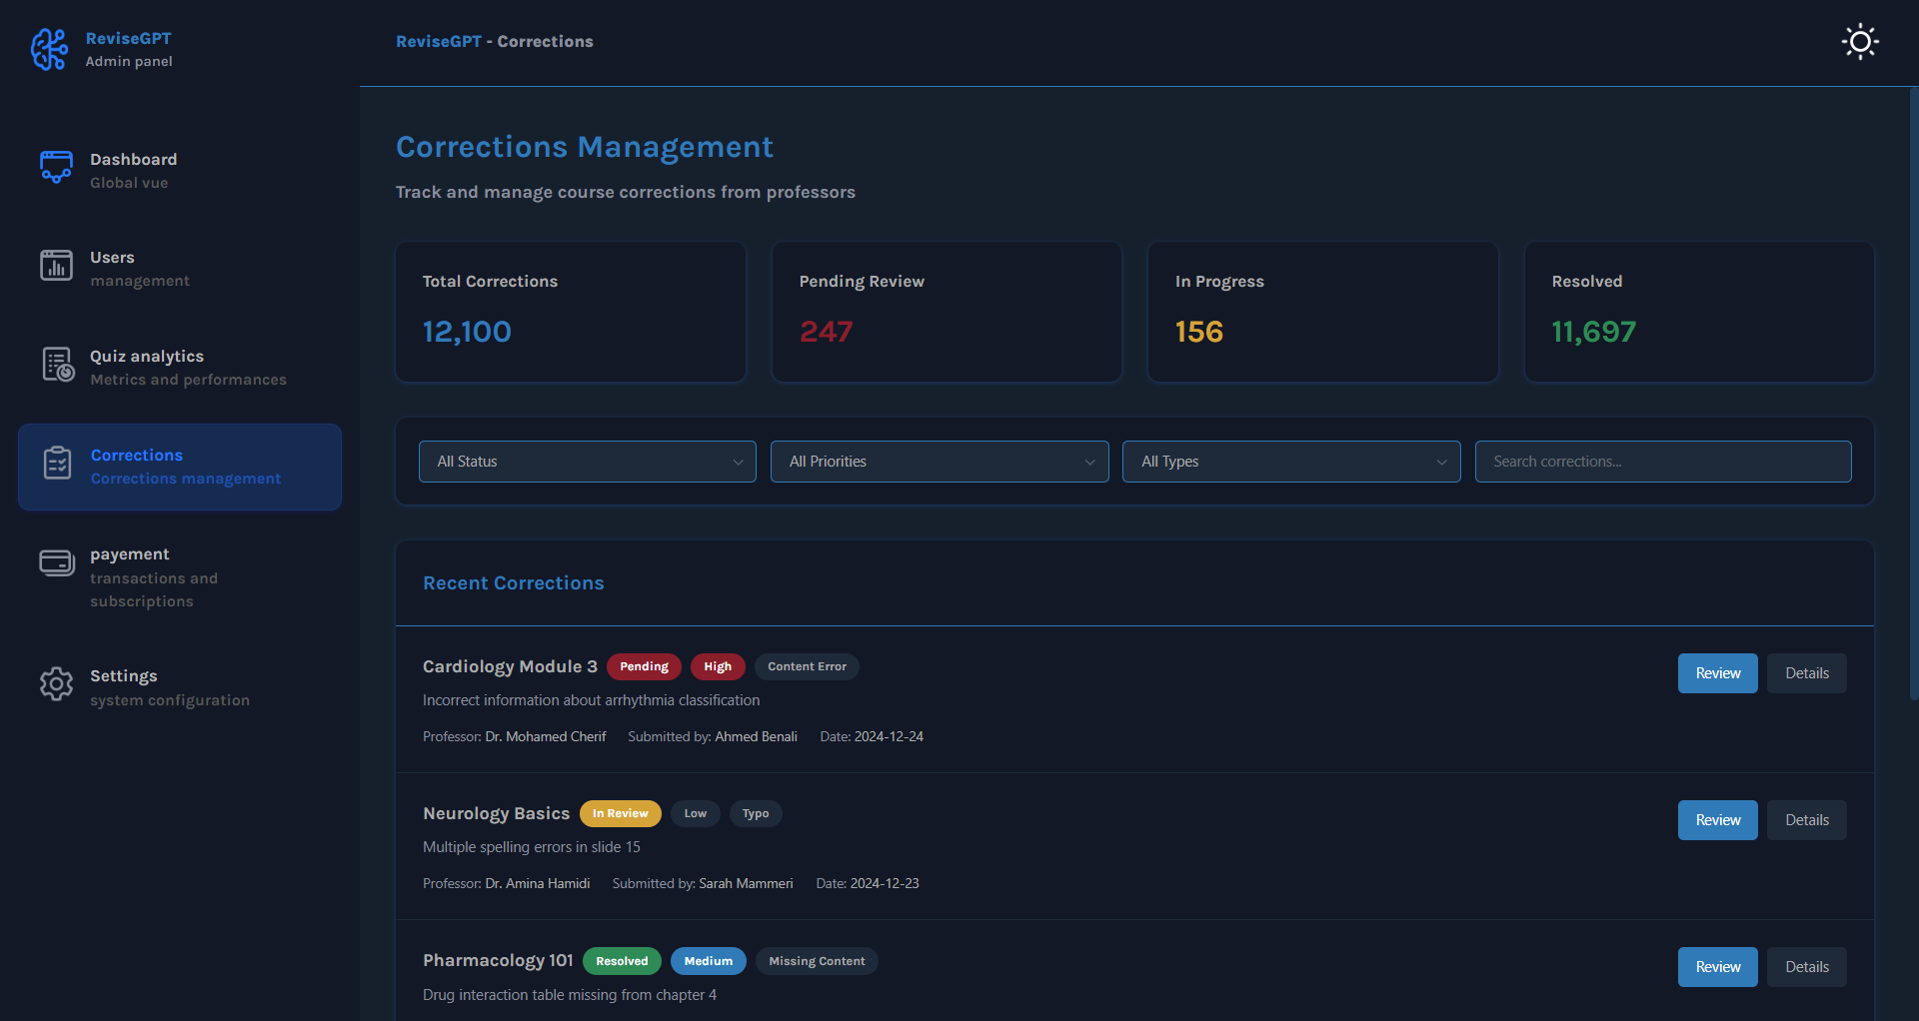
Task: Click professor Dr. Amina Hamidi
Action: pos(538,883)
